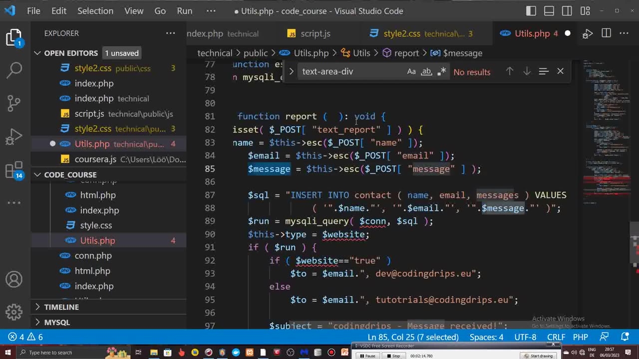Open the Run menu
This screenshot has height=359, width=639.
(185, 11)
